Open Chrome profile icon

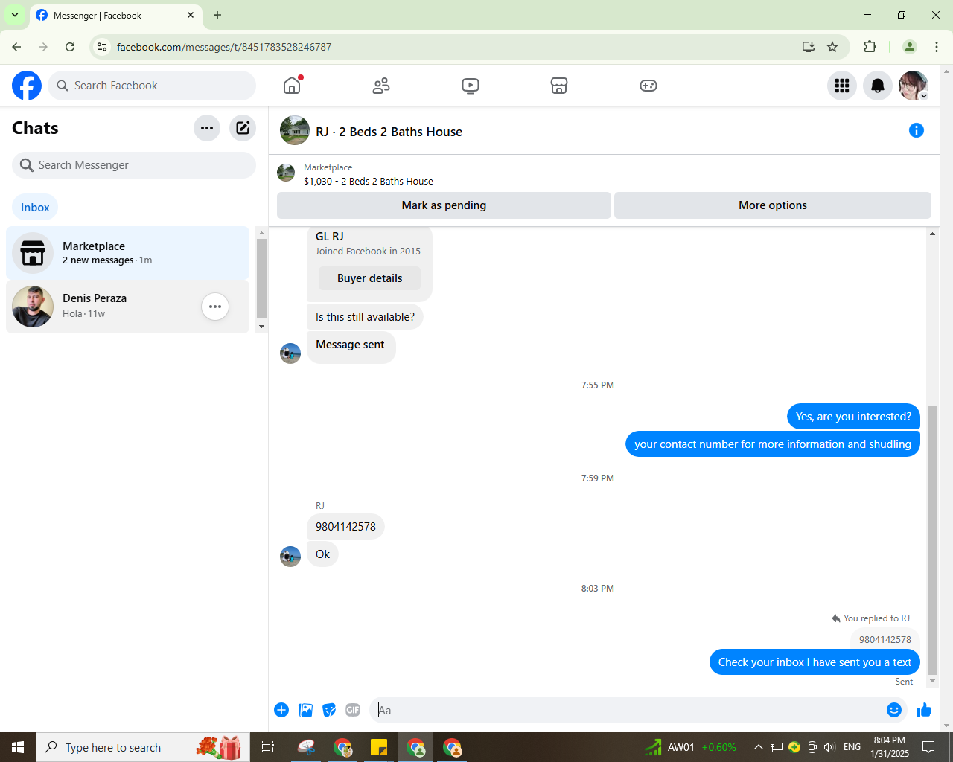pos(909,47)
